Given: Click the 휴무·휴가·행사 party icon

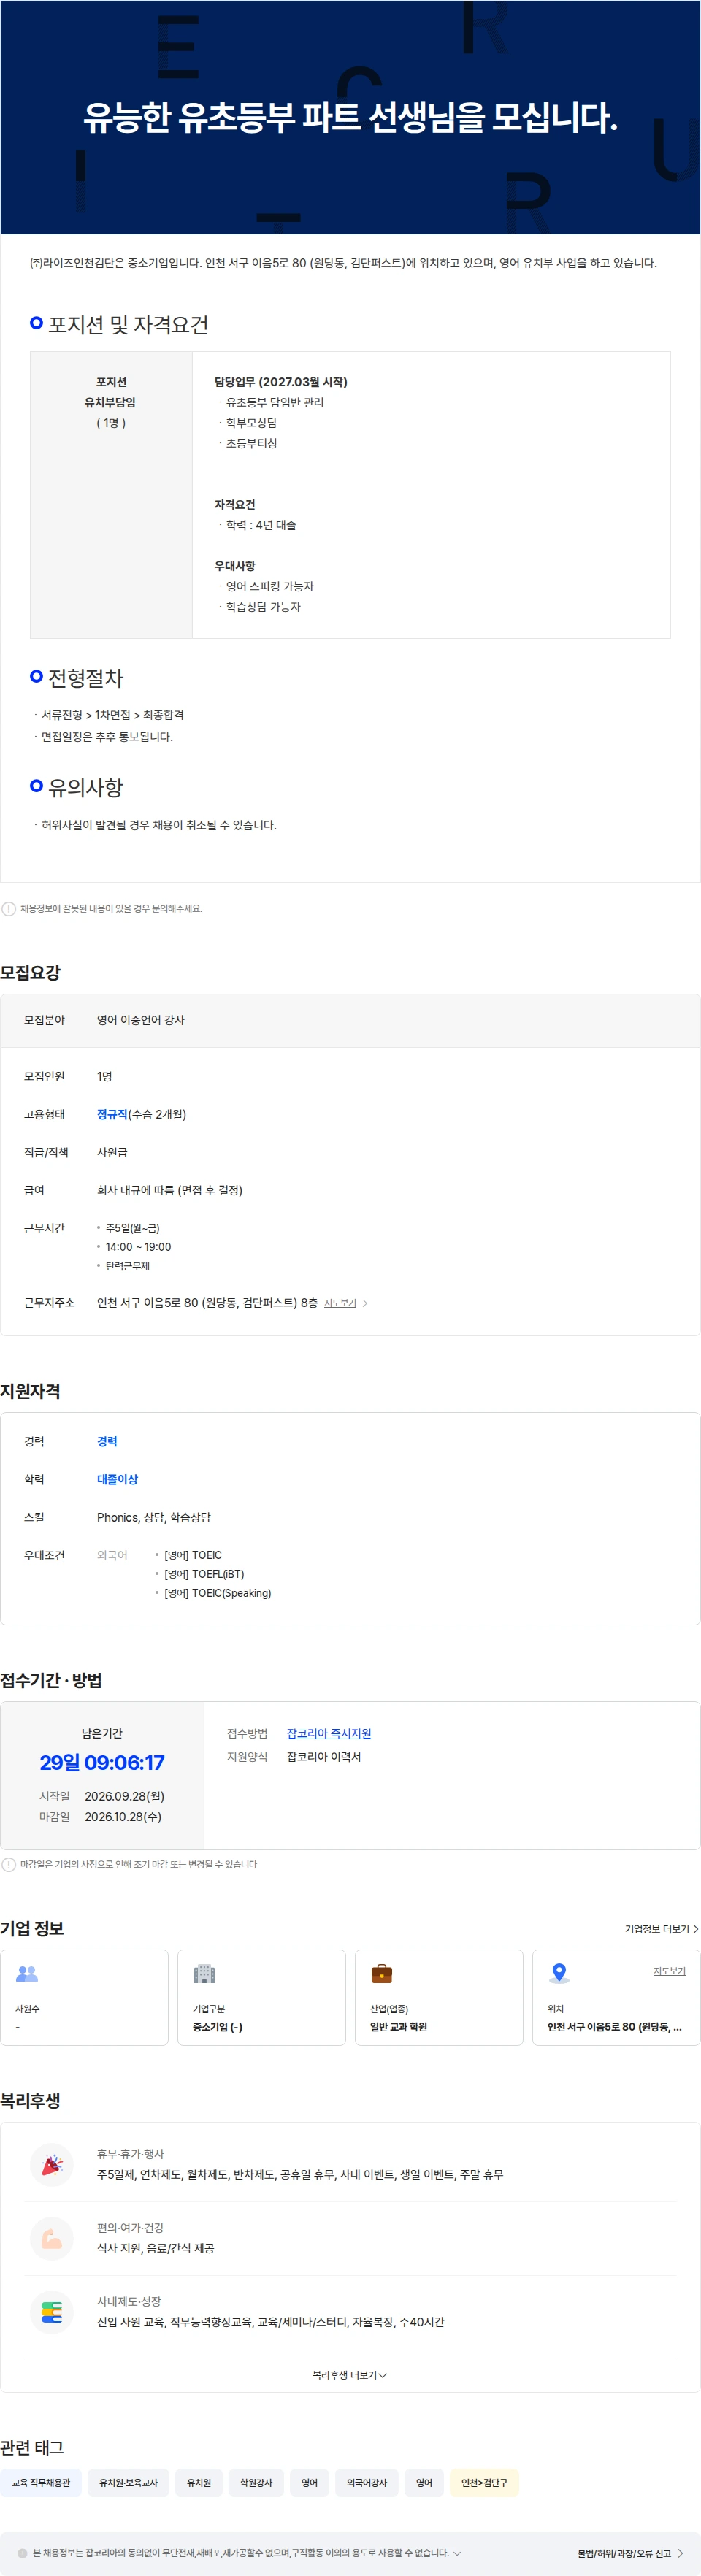Looking at the screenshot, I should [x=52, y=2165].
